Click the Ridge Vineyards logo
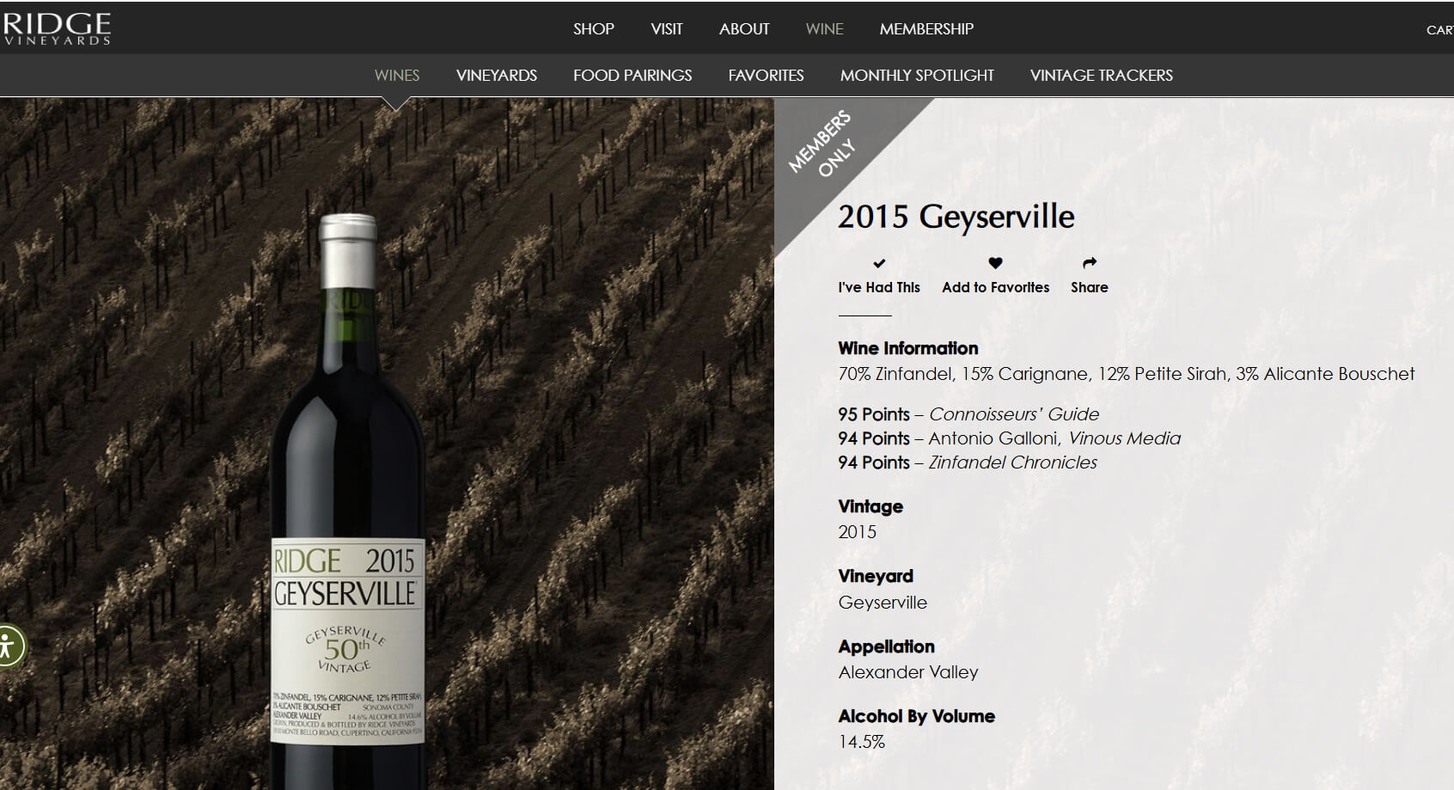The width and height of the screenshot is (1454, 790). (x=56, y=27)
